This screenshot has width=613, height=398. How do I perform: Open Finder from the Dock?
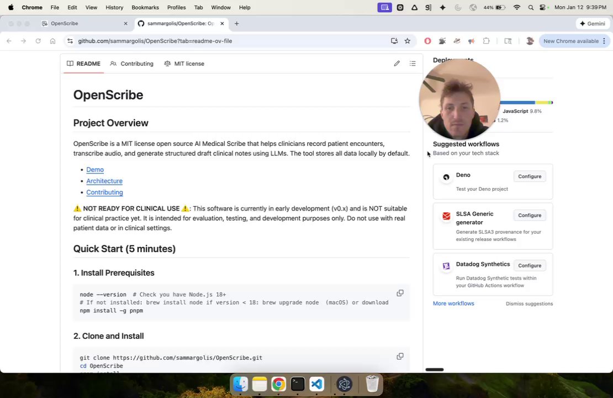click(x=240, y=384)
